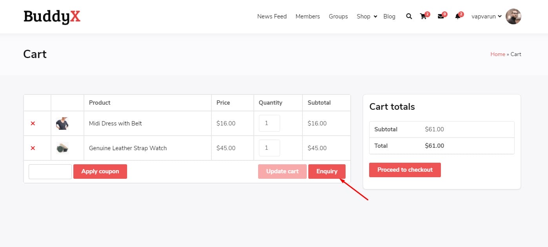Open the messages envelope icon
This screenshot has height=247, width=548.
(x=441, y=16)
